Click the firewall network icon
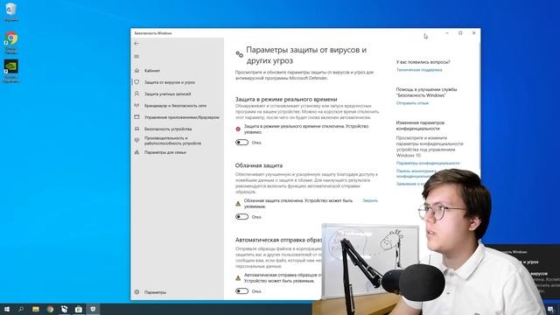Image resolution: width=560 pixels, height=315 pixels. tap(136, 105)
